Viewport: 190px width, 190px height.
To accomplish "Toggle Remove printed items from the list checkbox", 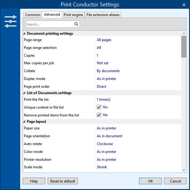I will [99, 115].
